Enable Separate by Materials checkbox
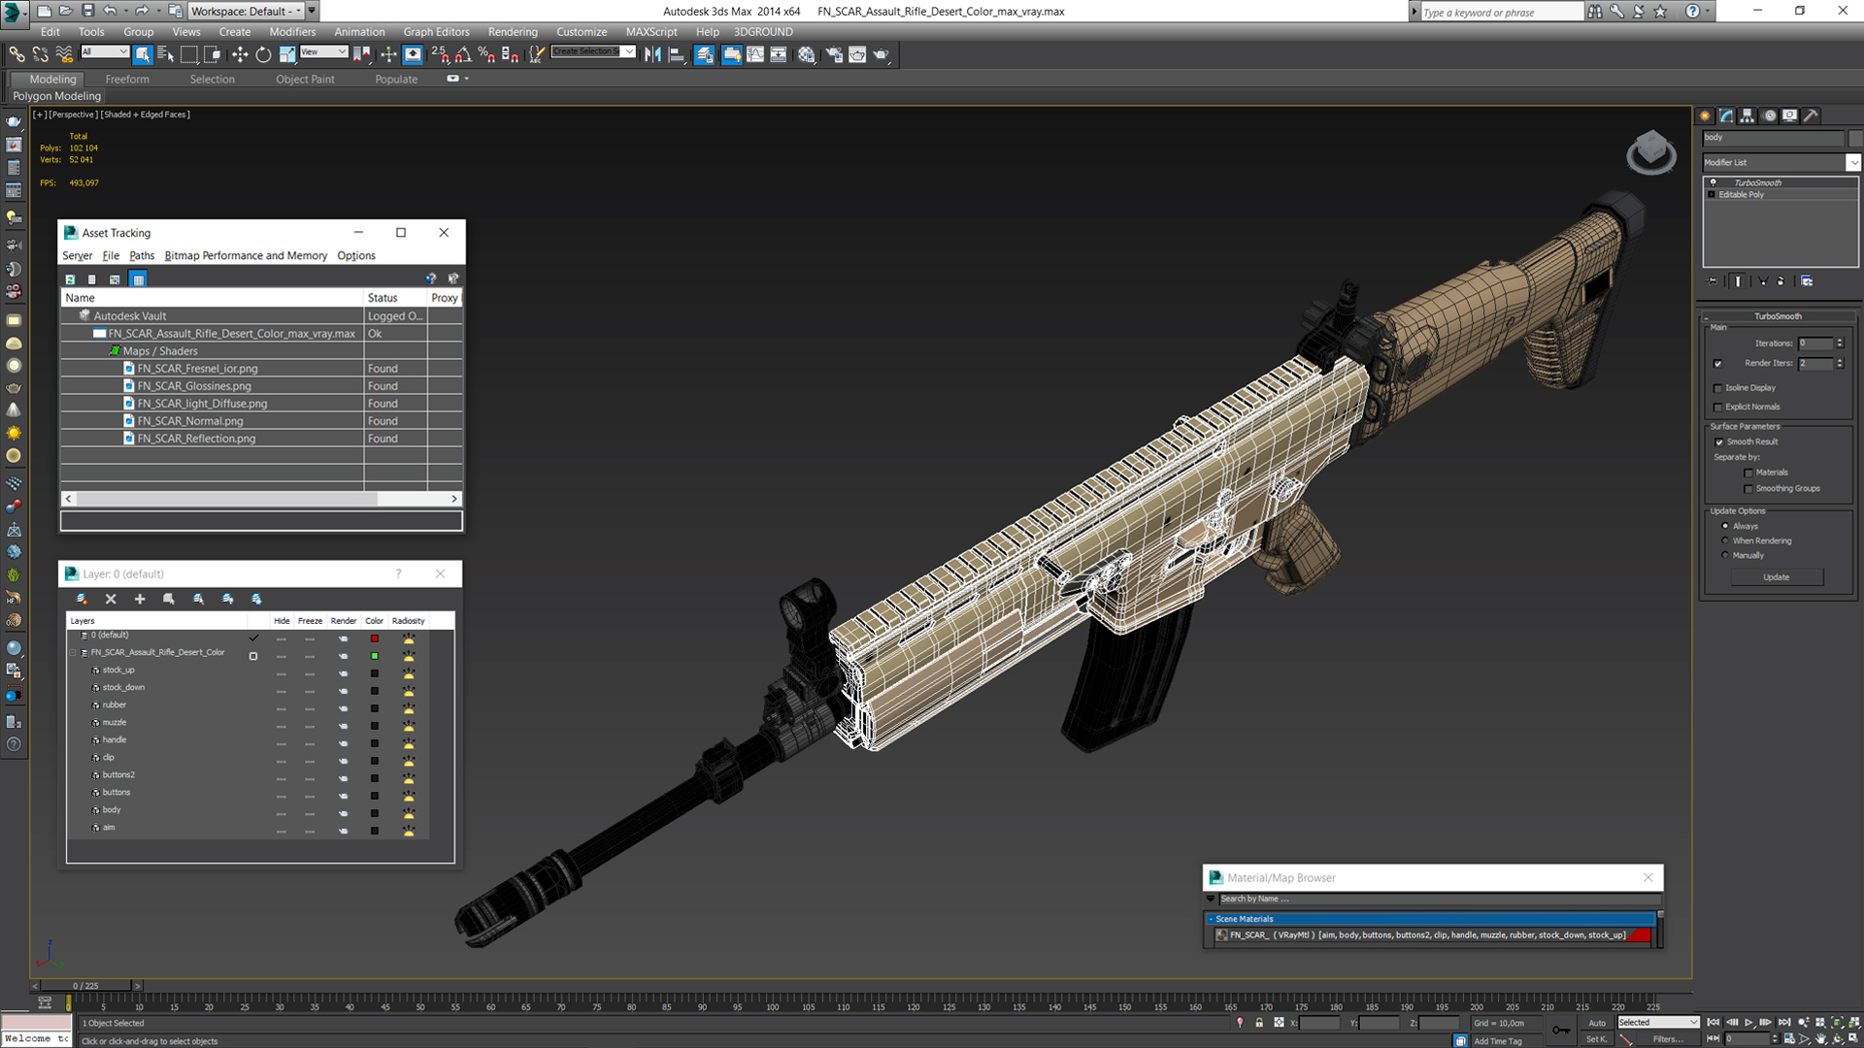The width and height of the screenshot is (1864, 1048). (1748, 474)
